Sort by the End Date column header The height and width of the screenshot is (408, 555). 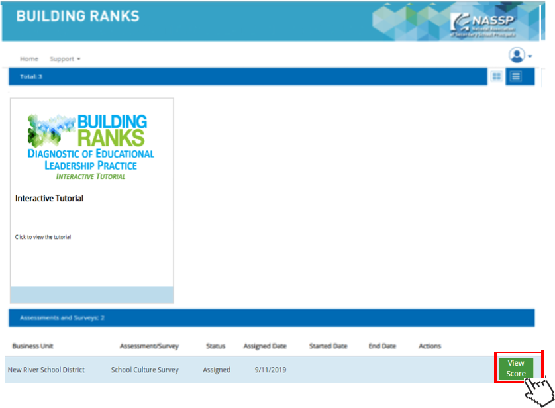[382, 346]
